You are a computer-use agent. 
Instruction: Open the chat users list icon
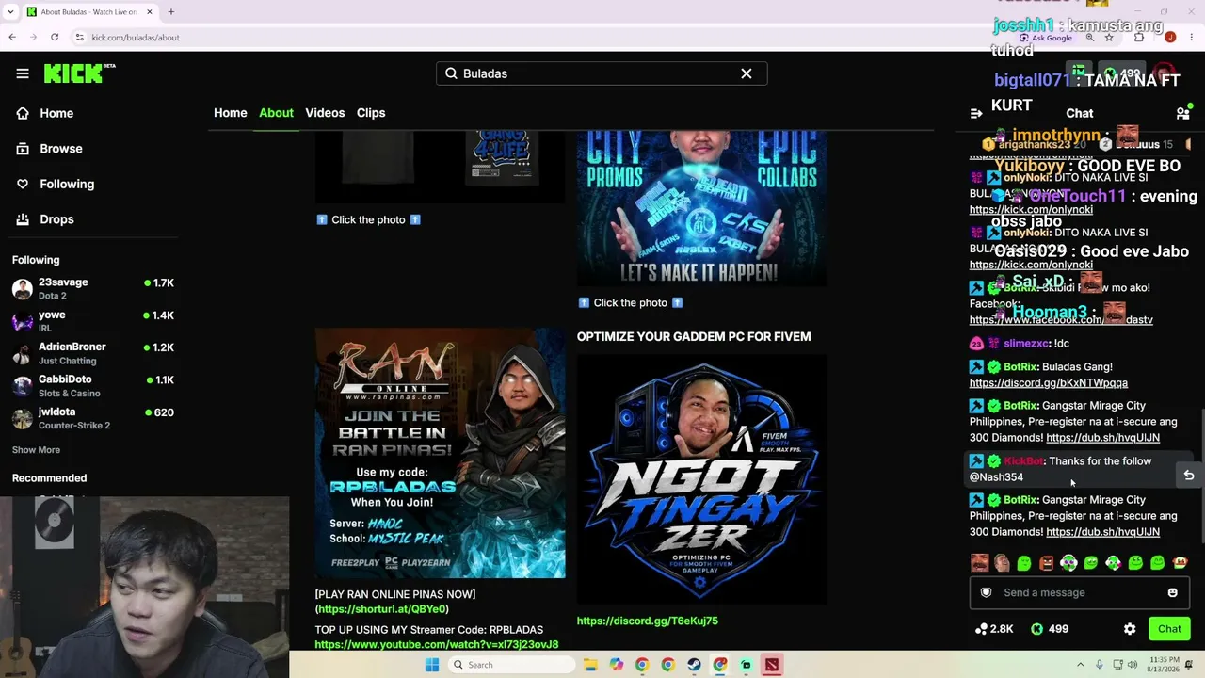tap(1182, 113)
